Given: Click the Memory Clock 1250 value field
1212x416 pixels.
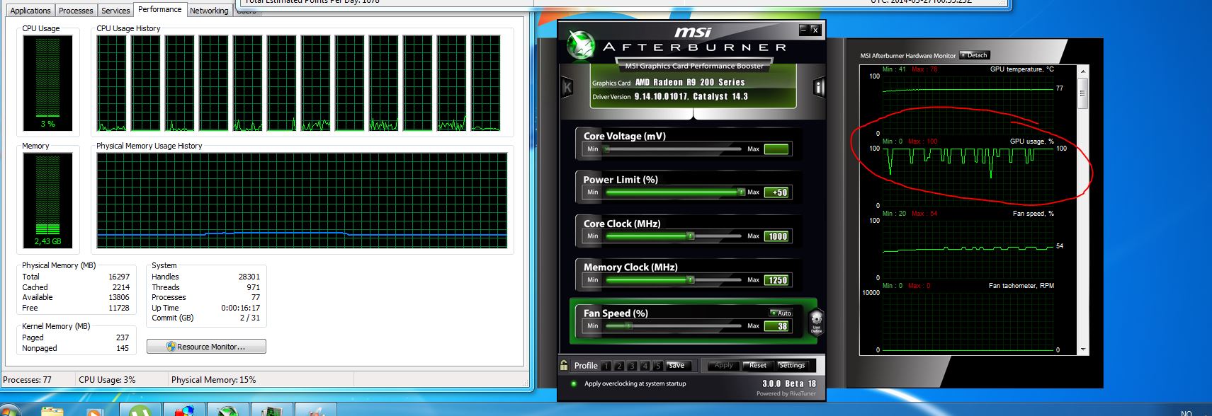Looking at the screenshot, I should [776, 280].
